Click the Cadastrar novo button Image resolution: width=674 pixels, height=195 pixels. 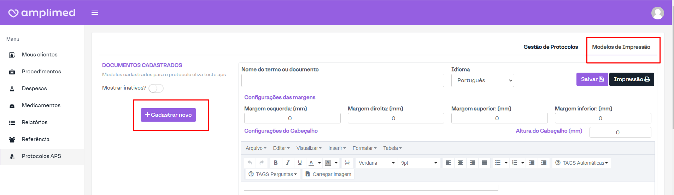click(x=168, y=115)
